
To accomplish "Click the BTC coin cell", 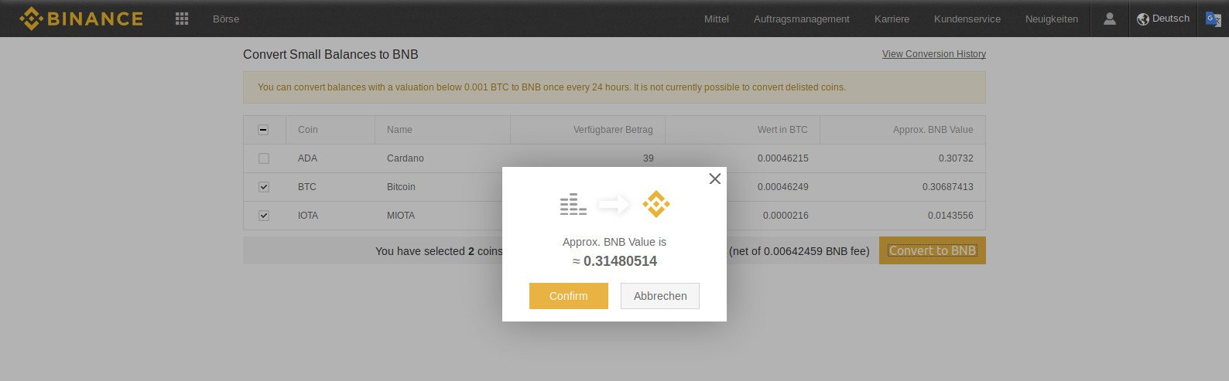I will pyautogui.click(x=307, y=187).
